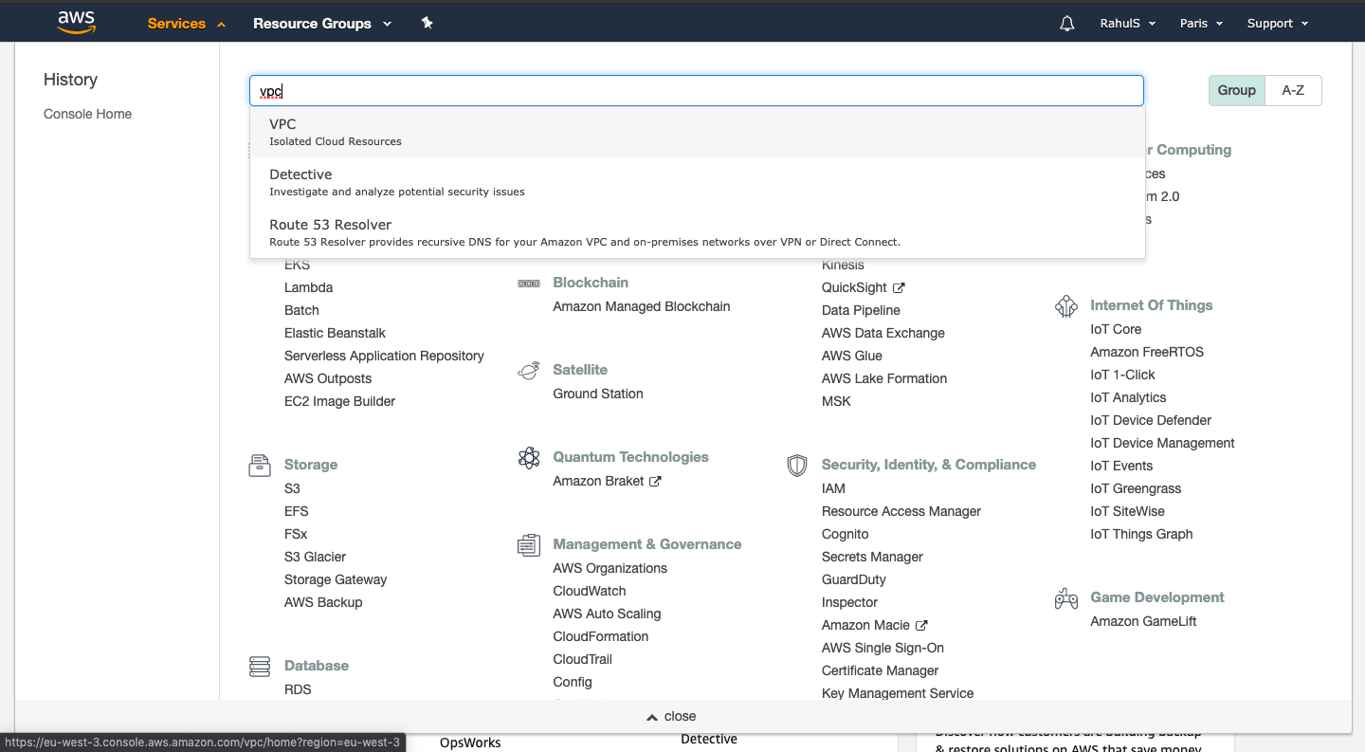The height and width of the screenshot is (752, 1365).
Task: Click the AWS logo to go home
Action: pos(75,21)
